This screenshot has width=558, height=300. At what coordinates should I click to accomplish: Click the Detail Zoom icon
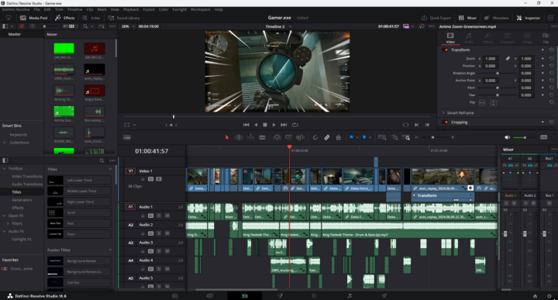394,137
